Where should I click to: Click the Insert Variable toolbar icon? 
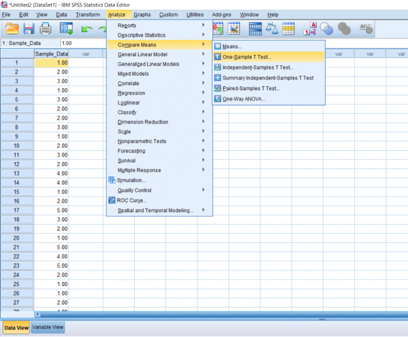pos(233,29)
